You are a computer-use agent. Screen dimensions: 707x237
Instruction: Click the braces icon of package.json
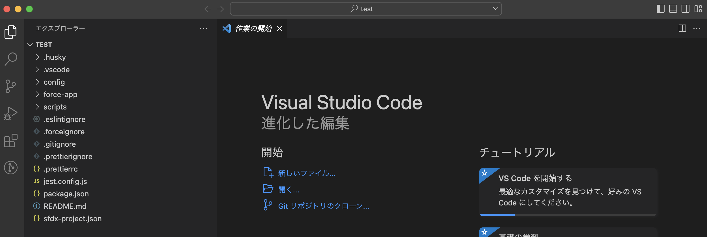[x=36, y=194]
